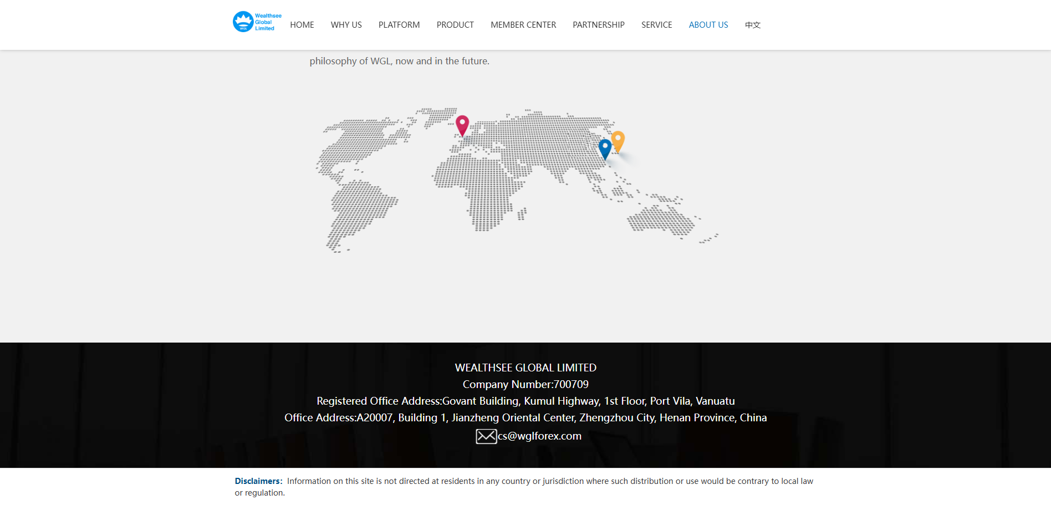The height and width of the screenshot is (505, 1051).
Task: Click the blue map location pin
Action: coord(605,149)
